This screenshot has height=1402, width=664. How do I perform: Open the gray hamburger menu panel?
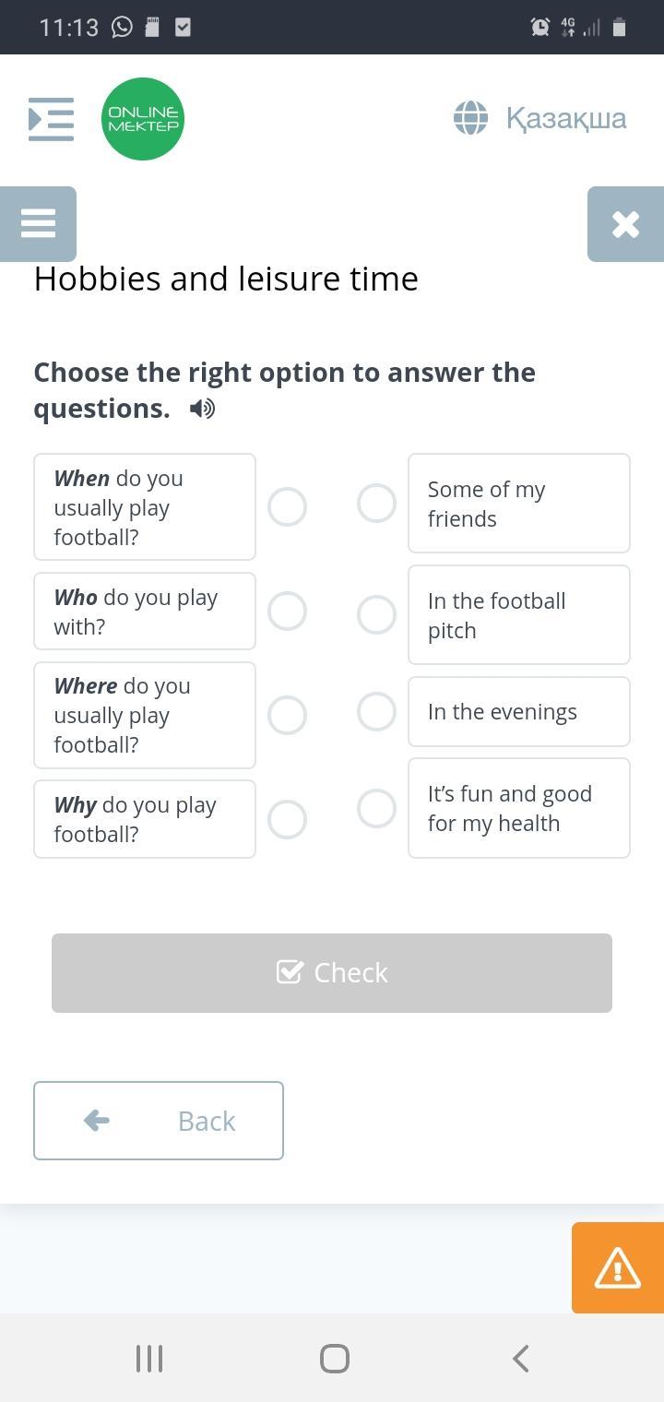pyautogui.click(x=38, y=223)
